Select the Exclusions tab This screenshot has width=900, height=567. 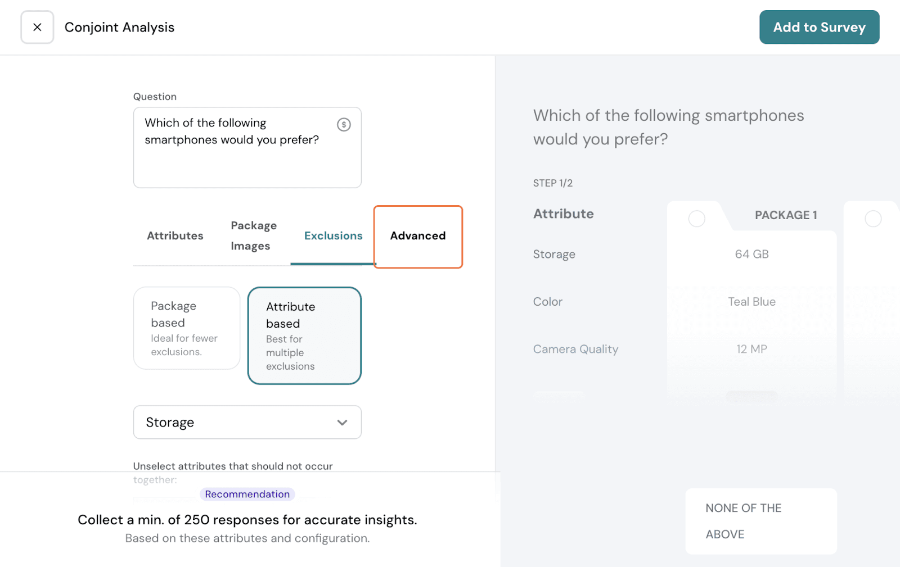(333, 236)
